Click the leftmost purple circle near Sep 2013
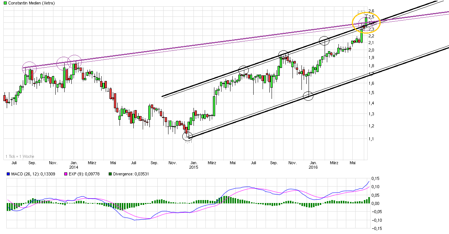The width and height of the screenshot is (449, 234). click(x=29, y=68)
